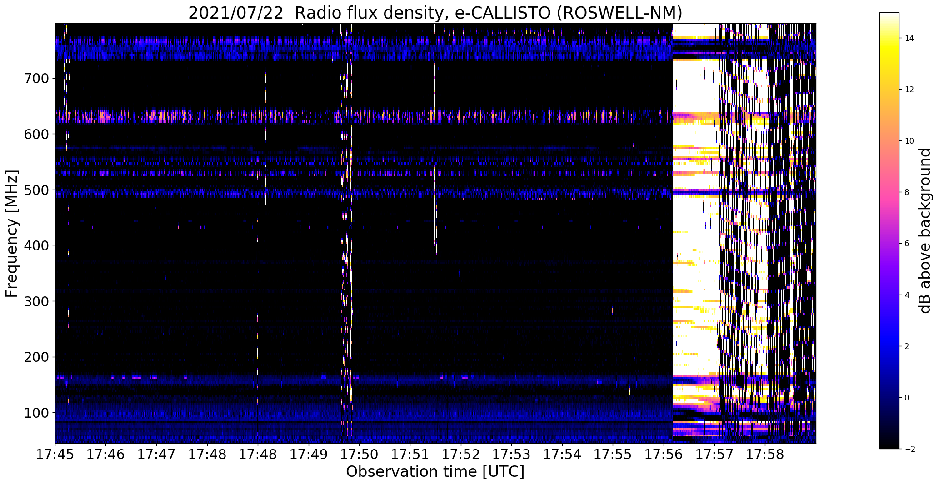Click the "Observation time [UTC]" x-axis label
This screenshot has width=939, height=485.
point(435,472)
